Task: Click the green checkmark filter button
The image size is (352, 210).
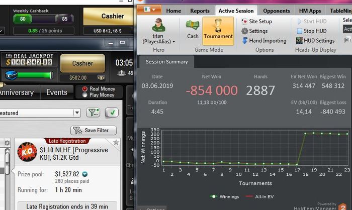Action: coord(112,113)
